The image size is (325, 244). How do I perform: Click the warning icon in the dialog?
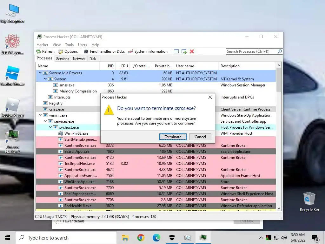109,110
